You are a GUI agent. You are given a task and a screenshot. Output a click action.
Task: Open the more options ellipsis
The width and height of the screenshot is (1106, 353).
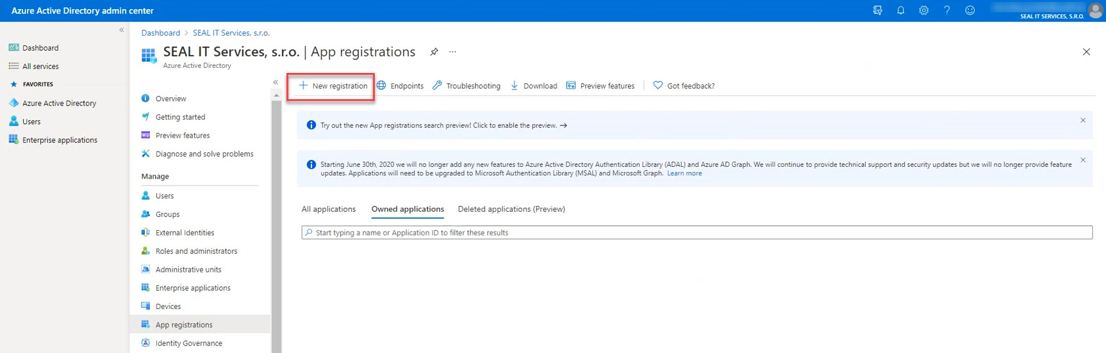coord(452,52)
